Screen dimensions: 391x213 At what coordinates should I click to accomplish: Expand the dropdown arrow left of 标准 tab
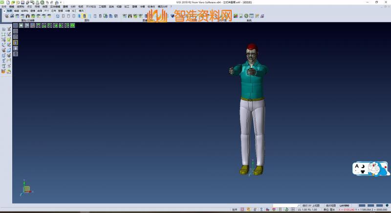4,10
